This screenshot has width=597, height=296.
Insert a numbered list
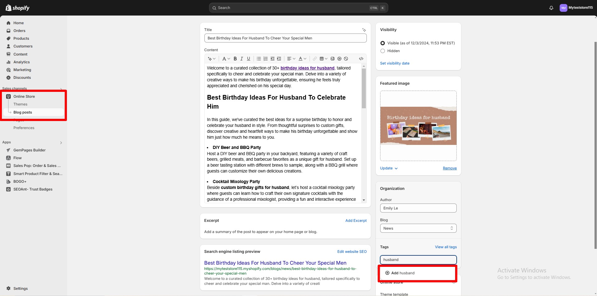tap(265, 59)
